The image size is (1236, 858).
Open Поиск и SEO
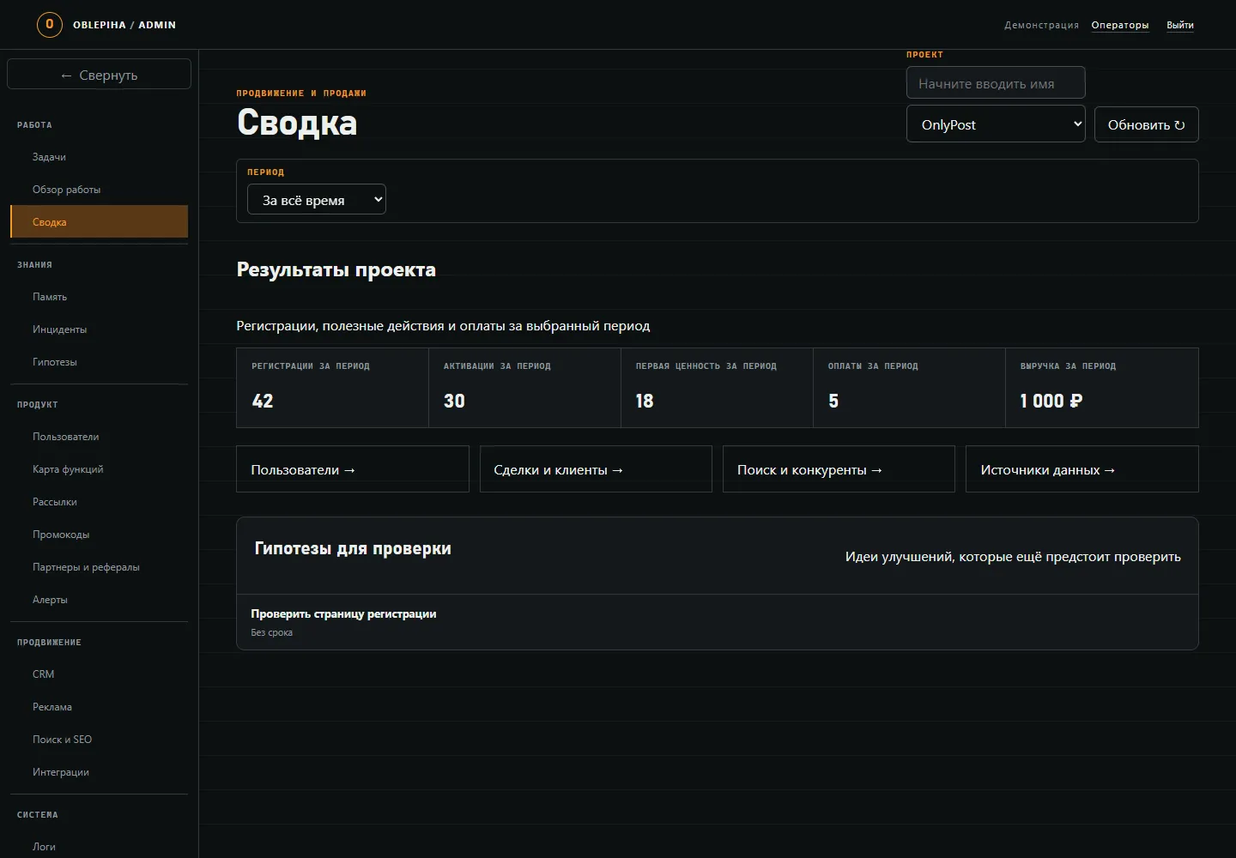click(99, 740)
